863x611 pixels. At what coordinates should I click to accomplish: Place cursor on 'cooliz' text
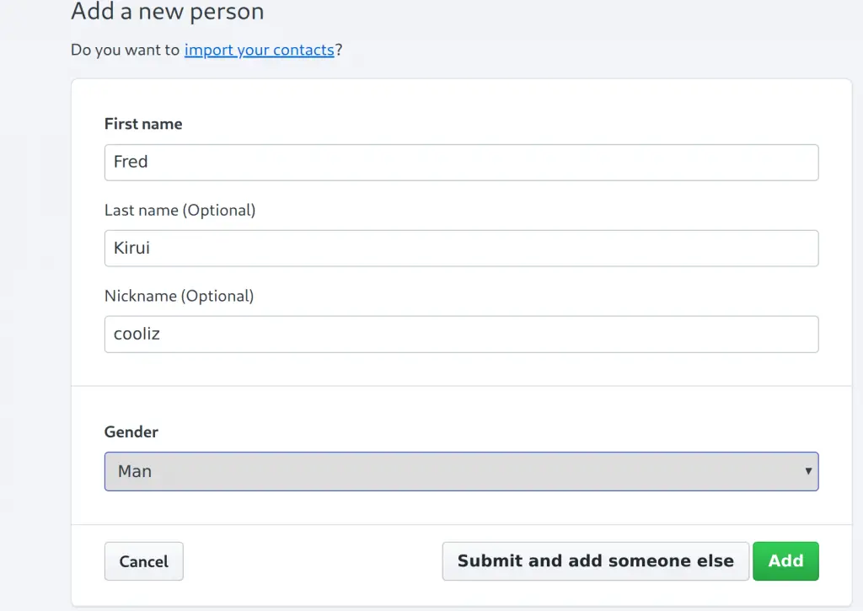pos(137,334)
